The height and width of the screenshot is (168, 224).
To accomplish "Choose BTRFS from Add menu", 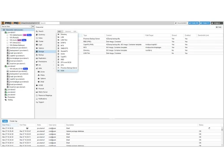I will point(67,43).
